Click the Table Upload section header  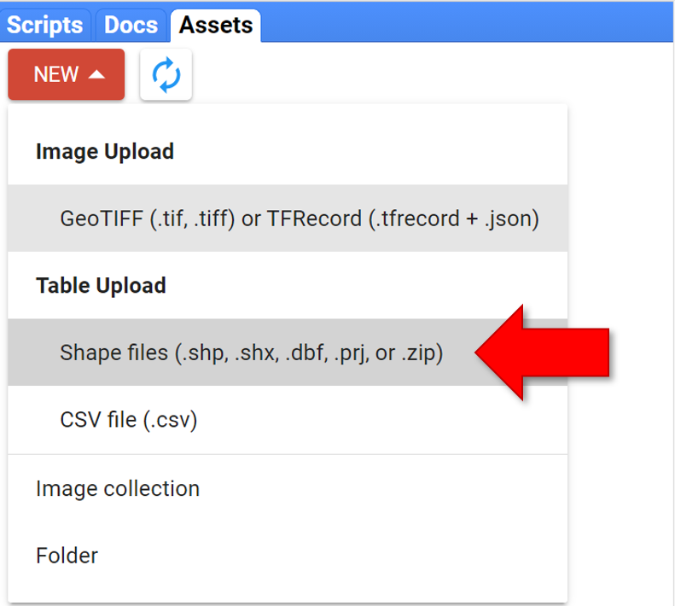101,285
